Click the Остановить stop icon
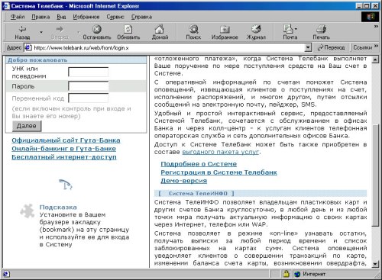This screenshot has height=280, width=382. [97, 29]
